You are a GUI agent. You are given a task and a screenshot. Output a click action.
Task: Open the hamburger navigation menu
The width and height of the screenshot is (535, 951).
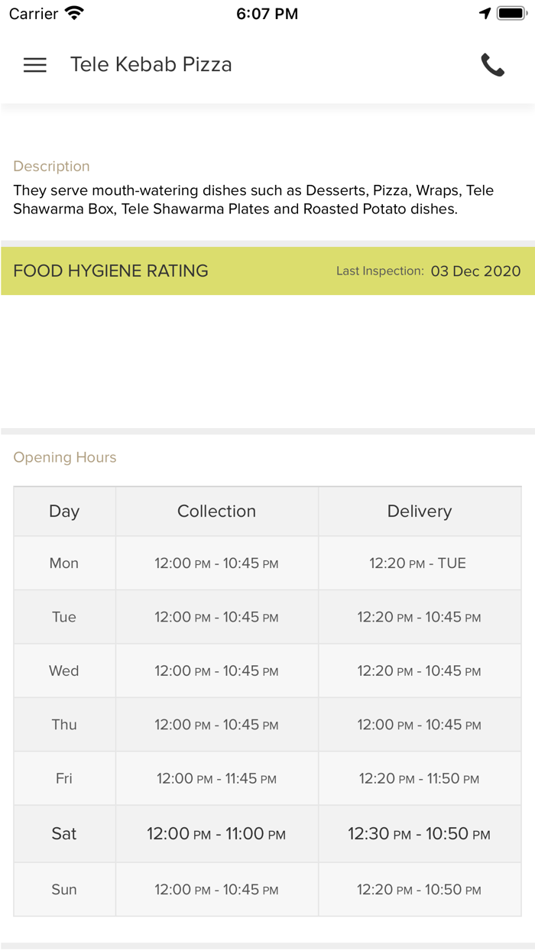[35, 65]
